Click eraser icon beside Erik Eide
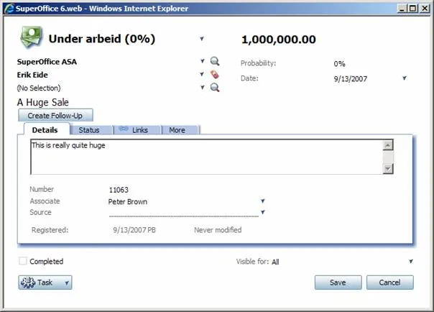434x312 pixels. [x=214, y=74]
